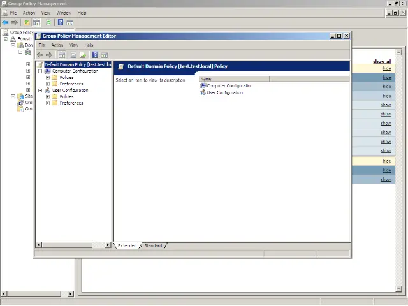The height and width of the screenshot is (306, 408).
Task: Open blue Help icon in Editor toolbar
Action: tap(95, 55)
